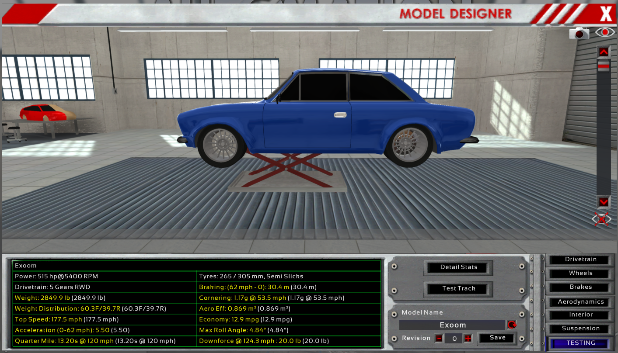Click the red up arrow button
Viewport: 618px width, 353px height.
[604, 52]
